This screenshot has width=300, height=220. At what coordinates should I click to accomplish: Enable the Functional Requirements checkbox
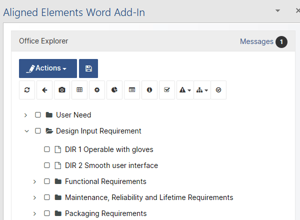pos(47,181)
